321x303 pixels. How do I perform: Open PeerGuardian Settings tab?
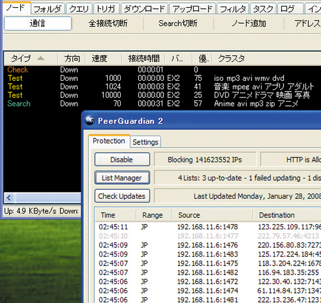click(x=146, y=142)
